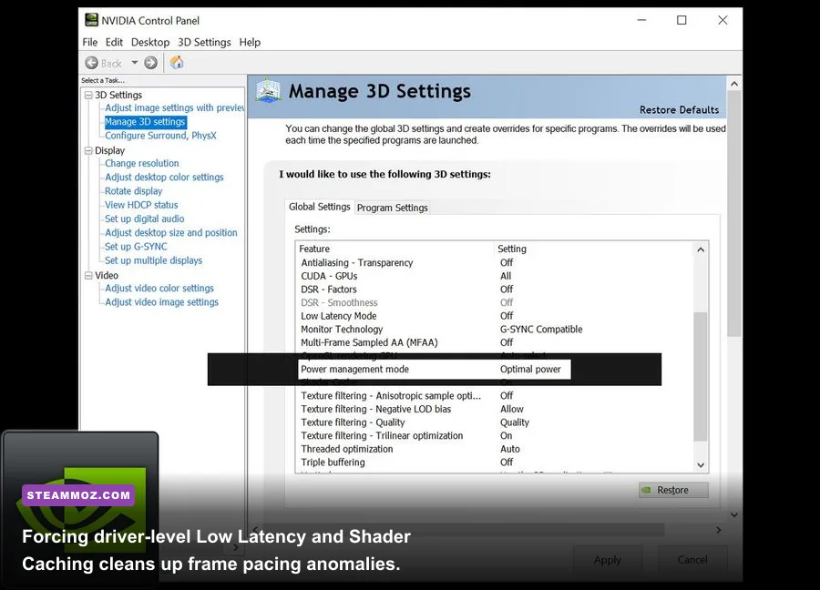Click the Home icon in toolbar
The image size is (820, 590).
coord(177,63)
